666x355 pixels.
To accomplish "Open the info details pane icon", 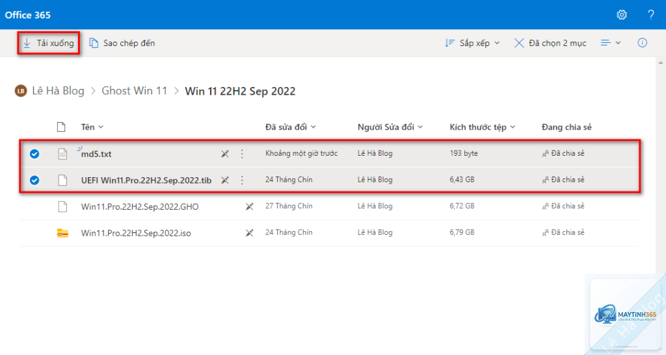I will (x=642, y=43).
